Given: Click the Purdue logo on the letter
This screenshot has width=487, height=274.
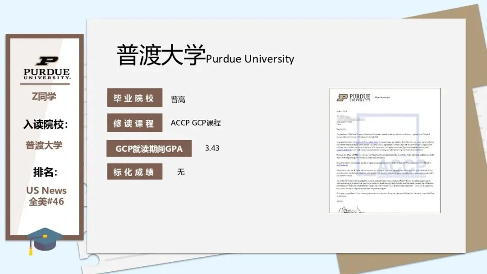Looking at the screenshot, I should point(354,98).
